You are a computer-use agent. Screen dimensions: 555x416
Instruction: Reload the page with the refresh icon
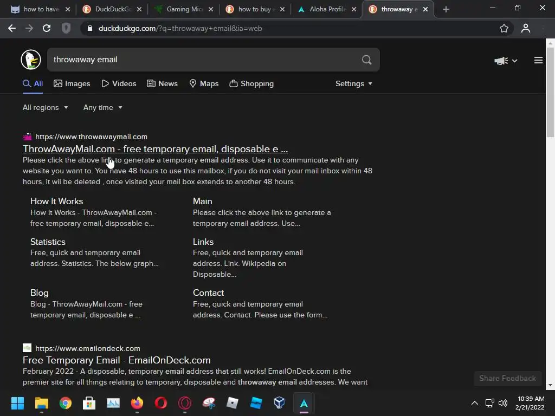tap(47, 28)
